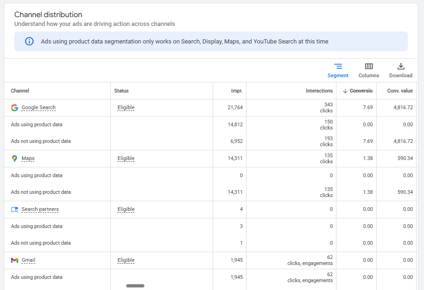This screenshot has width=424, height=290.
Task: Click Eligible status for Google Search
Action: point(126,107)
